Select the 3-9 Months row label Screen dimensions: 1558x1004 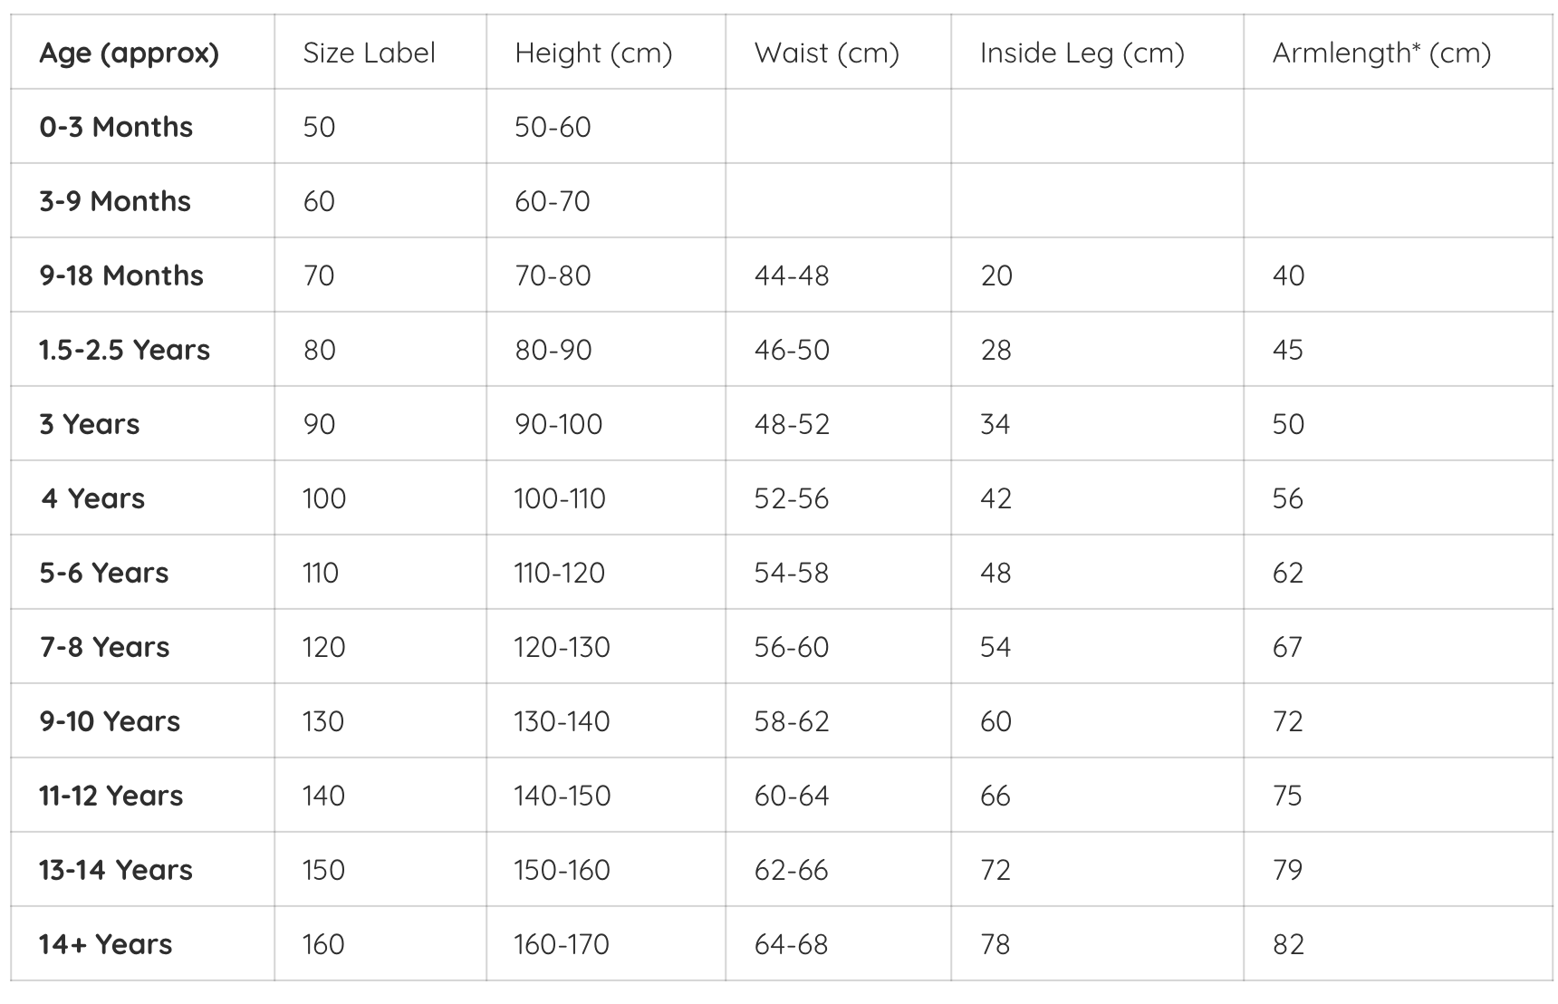tap(115, 201)
